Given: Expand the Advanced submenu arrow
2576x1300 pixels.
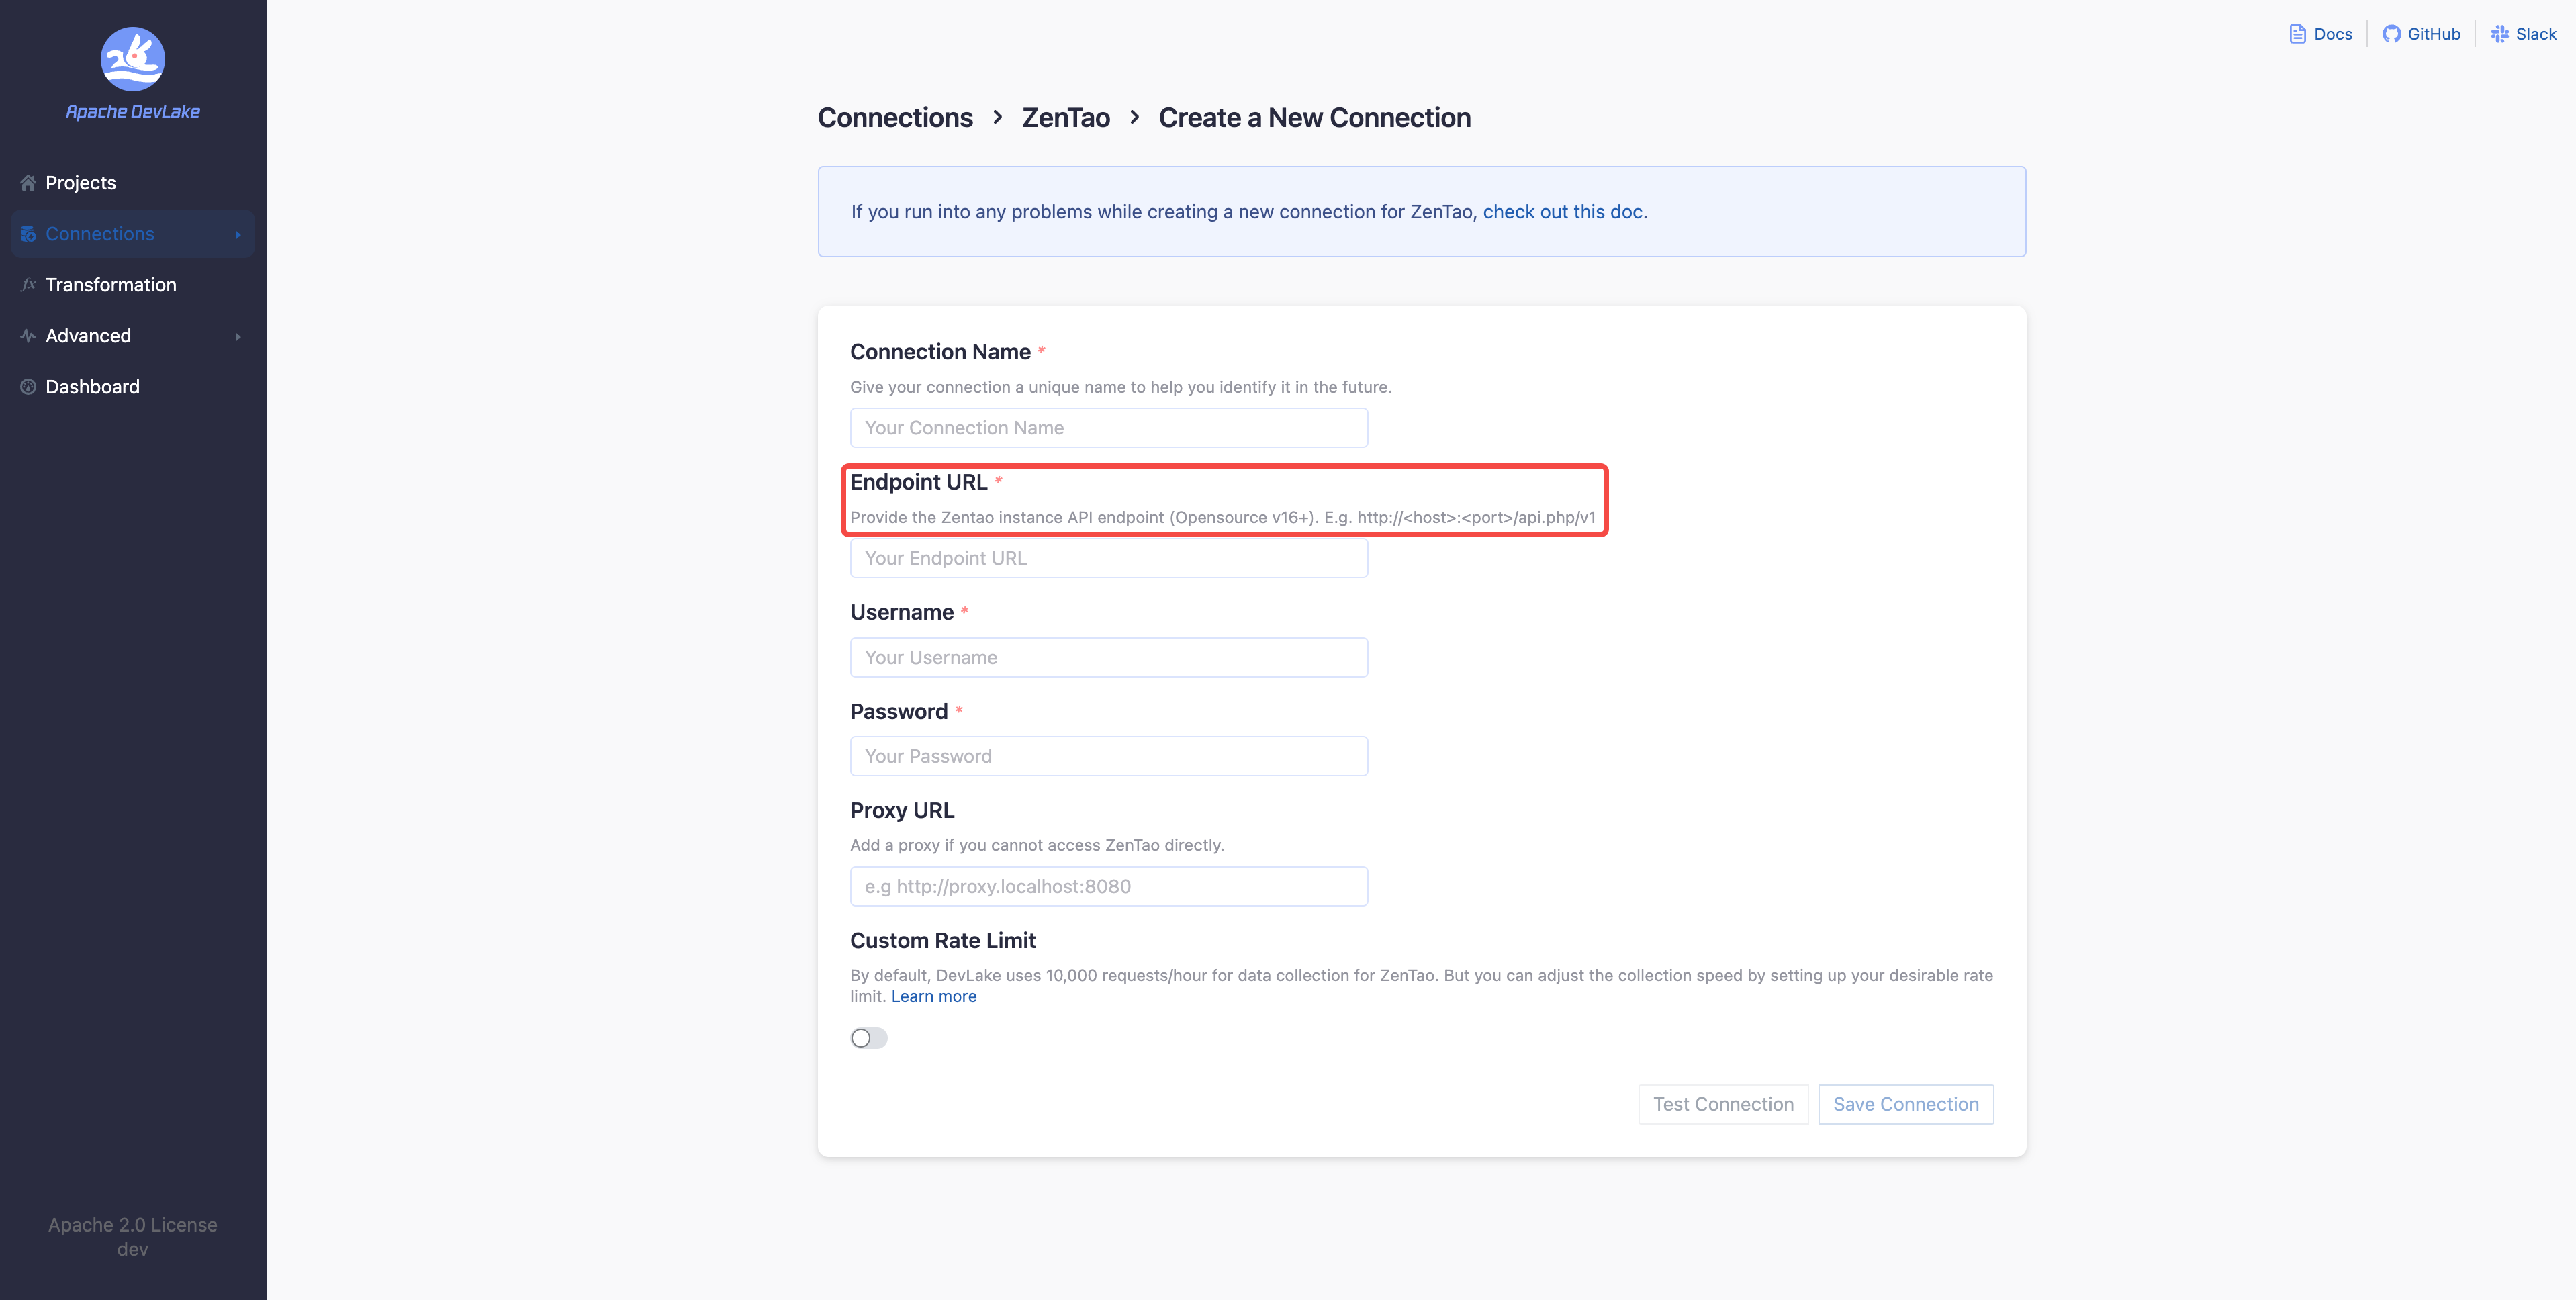Looking at the screenshot, I should pos(238,337).
